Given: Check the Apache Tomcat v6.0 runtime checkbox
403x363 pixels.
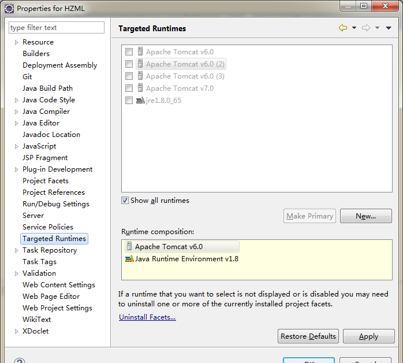Looking at the screenshot, I should tap(129, 51).
